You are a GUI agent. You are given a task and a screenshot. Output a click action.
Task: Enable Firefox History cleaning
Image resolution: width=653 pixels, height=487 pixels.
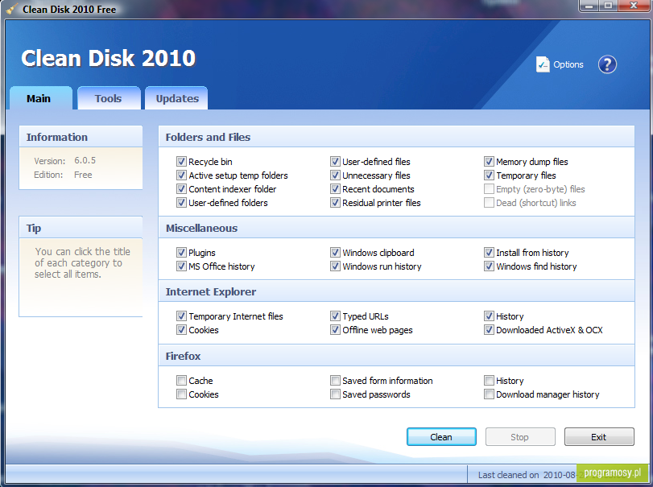coord(489,381)
